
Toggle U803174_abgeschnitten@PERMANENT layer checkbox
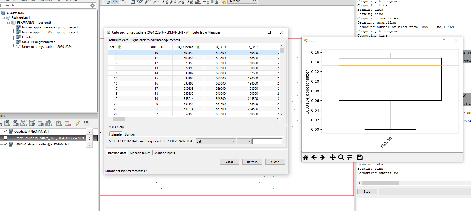point(5,144)
